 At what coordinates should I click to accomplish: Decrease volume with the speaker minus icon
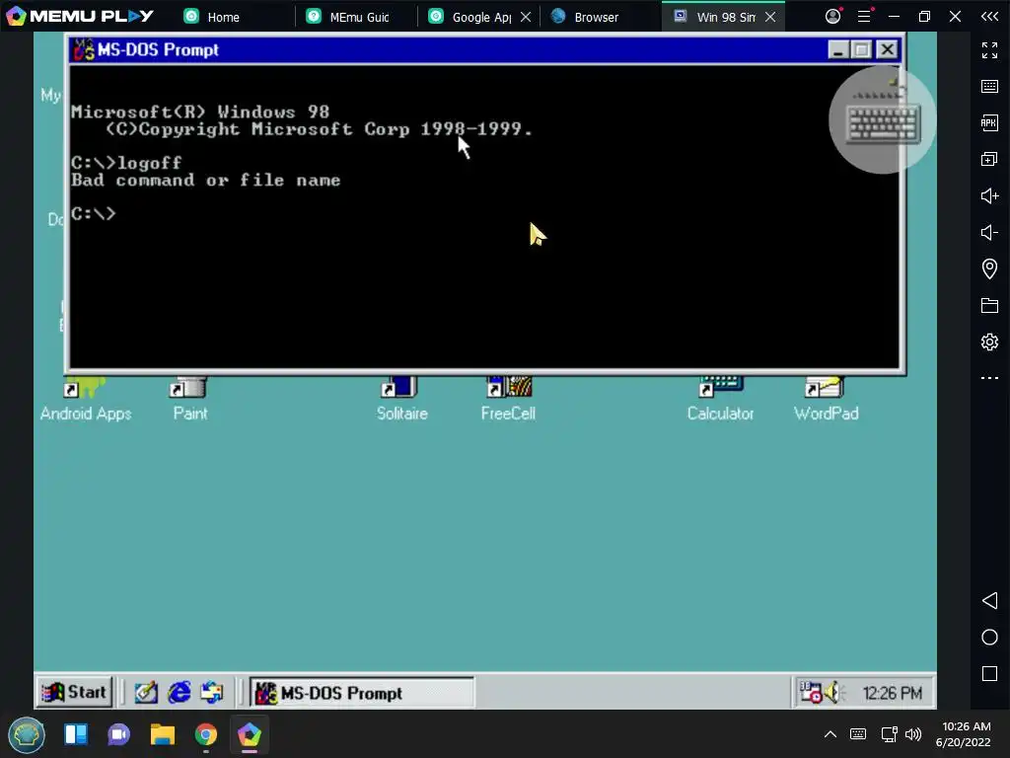[x=989, y=232]
